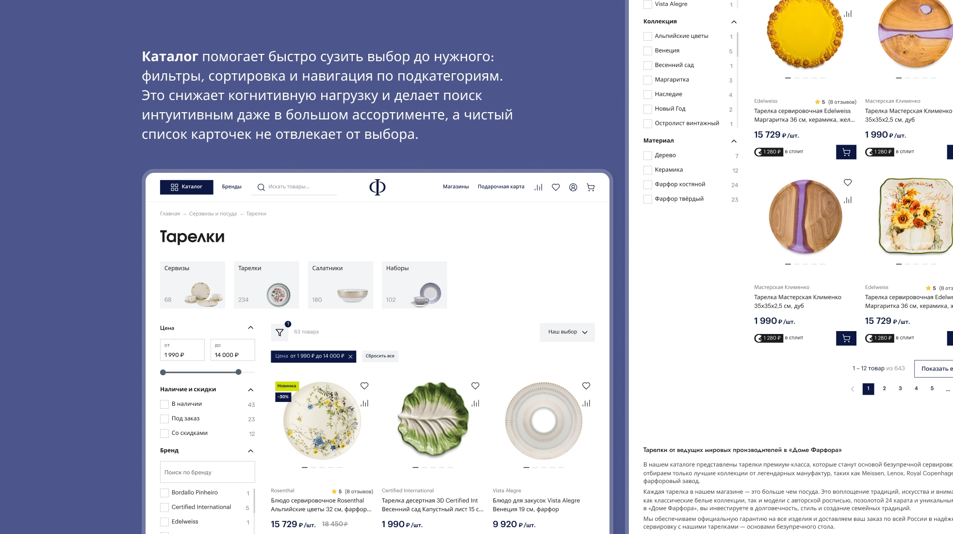Compare the cabbage-leaf dessert plate
953x534 pixels.
476,403
